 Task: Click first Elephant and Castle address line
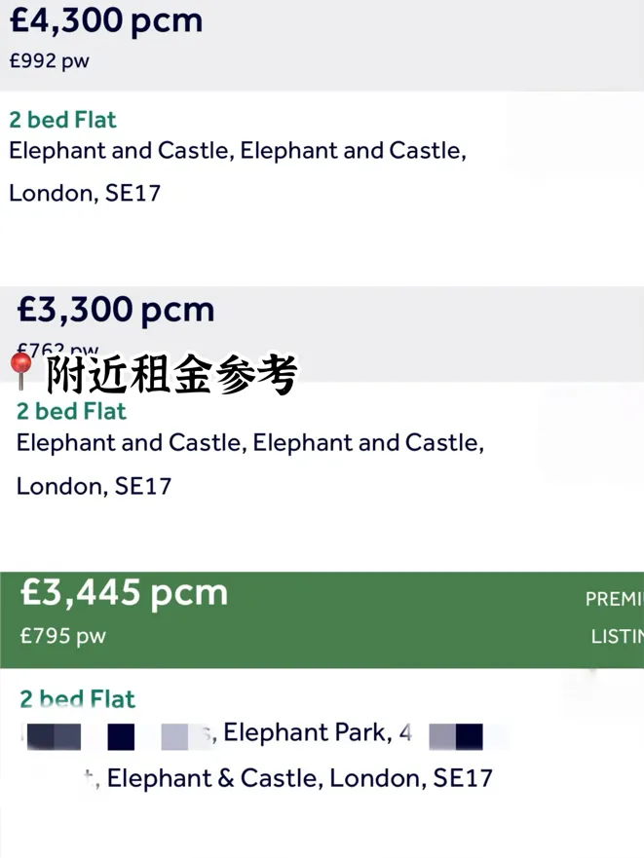coord(237,151)
